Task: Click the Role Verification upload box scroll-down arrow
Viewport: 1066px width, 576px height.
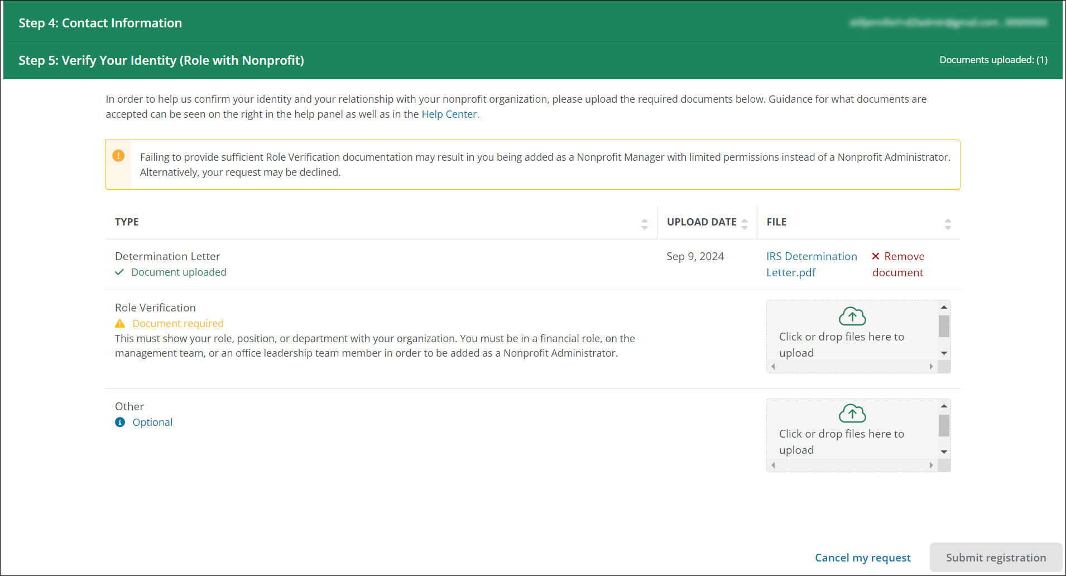Action: (944, 353)
